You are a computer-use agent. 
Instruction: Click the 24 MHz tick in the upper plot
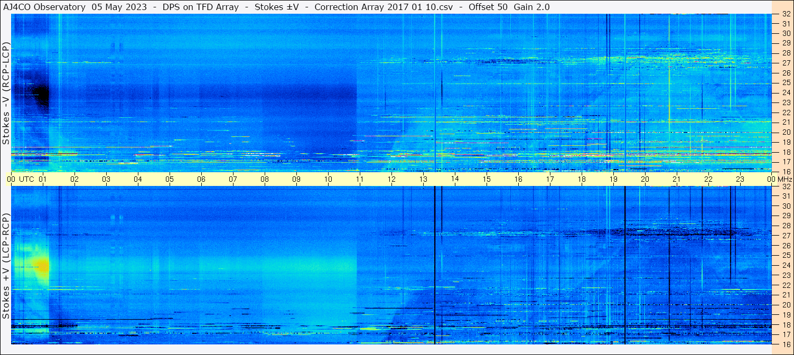click(786, 92)
